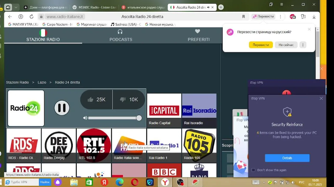Screen dimensions: 334x187
Task: Switch to the Preferiti tab
Action: [x=199, y=36]
